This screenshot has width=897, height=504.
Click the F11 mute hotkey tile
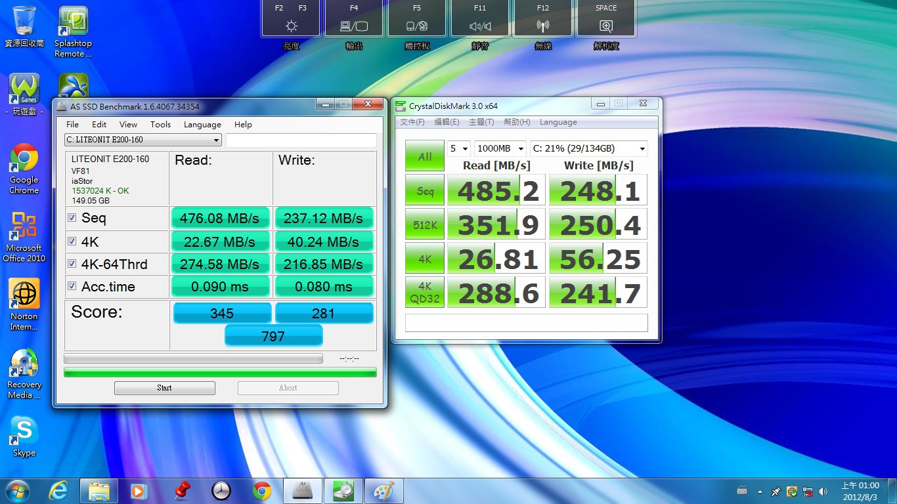click(480, 18)
